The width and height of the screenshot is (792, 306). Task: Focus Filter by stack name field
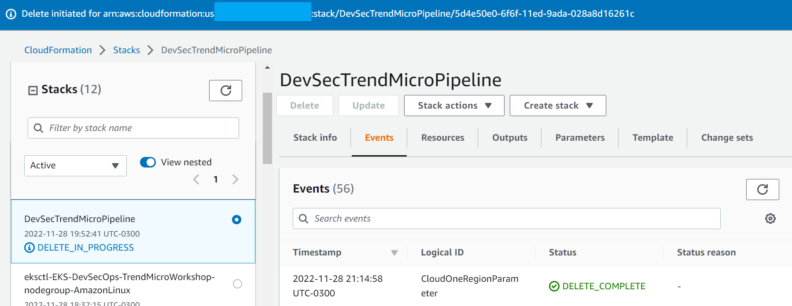[x=133, y=128]
